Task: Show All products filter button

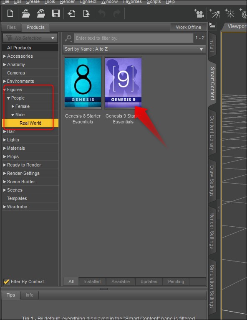Action: point(71,282)
